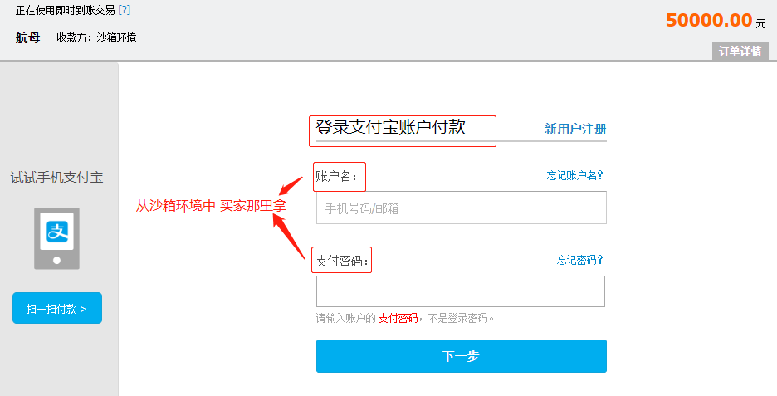Focus the 手机号码/邮箱 account name field
This screenshot has width=777, height=396.
[462, 208]
